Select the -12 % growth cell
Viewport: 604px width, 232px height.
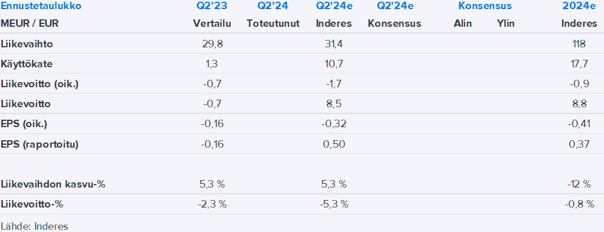578,184
